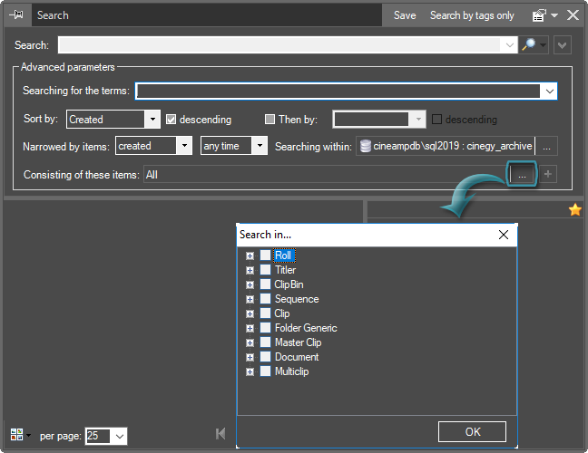Select the Roll tree item label
Image resolution: width=588 pixels, height=453 pixels.
(x=284, y=255)
